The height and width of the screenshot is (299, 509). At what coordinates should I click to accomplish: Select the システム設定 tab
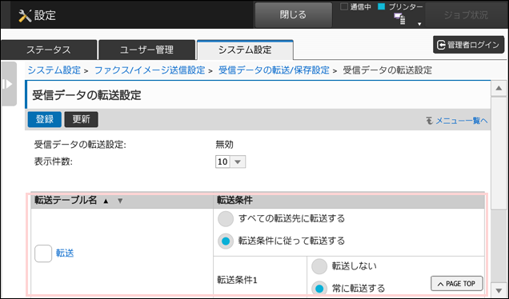245,50
